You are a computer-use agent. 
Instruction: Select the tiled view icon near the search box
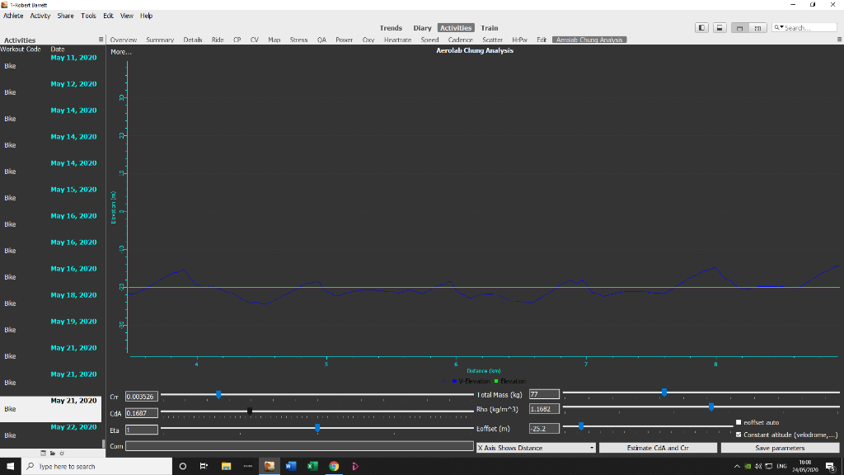(x=757, y=27)
